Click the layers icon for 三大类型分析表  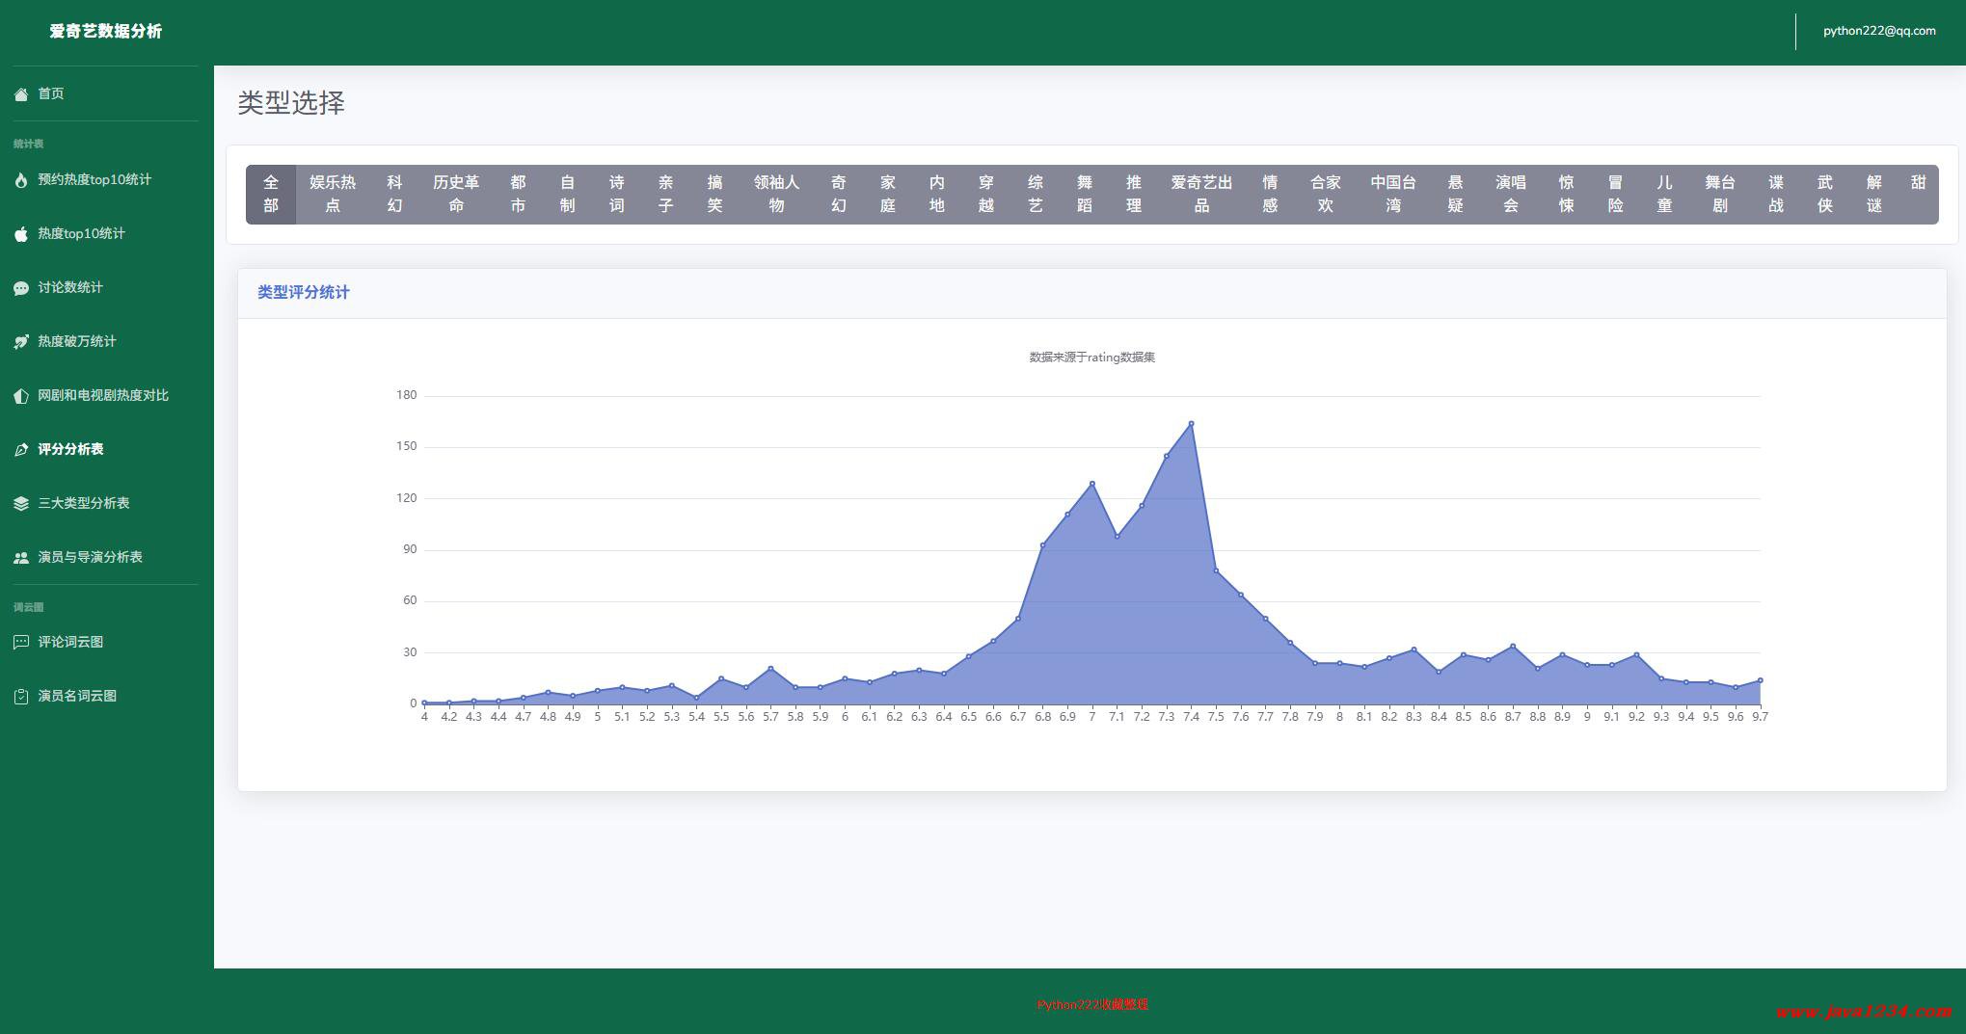(x=21, y=504)
